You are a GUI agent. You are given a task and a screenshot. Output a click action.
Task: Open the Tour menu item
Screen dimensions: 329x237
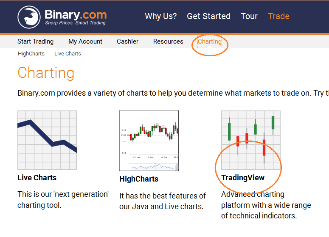pos(249,16)
